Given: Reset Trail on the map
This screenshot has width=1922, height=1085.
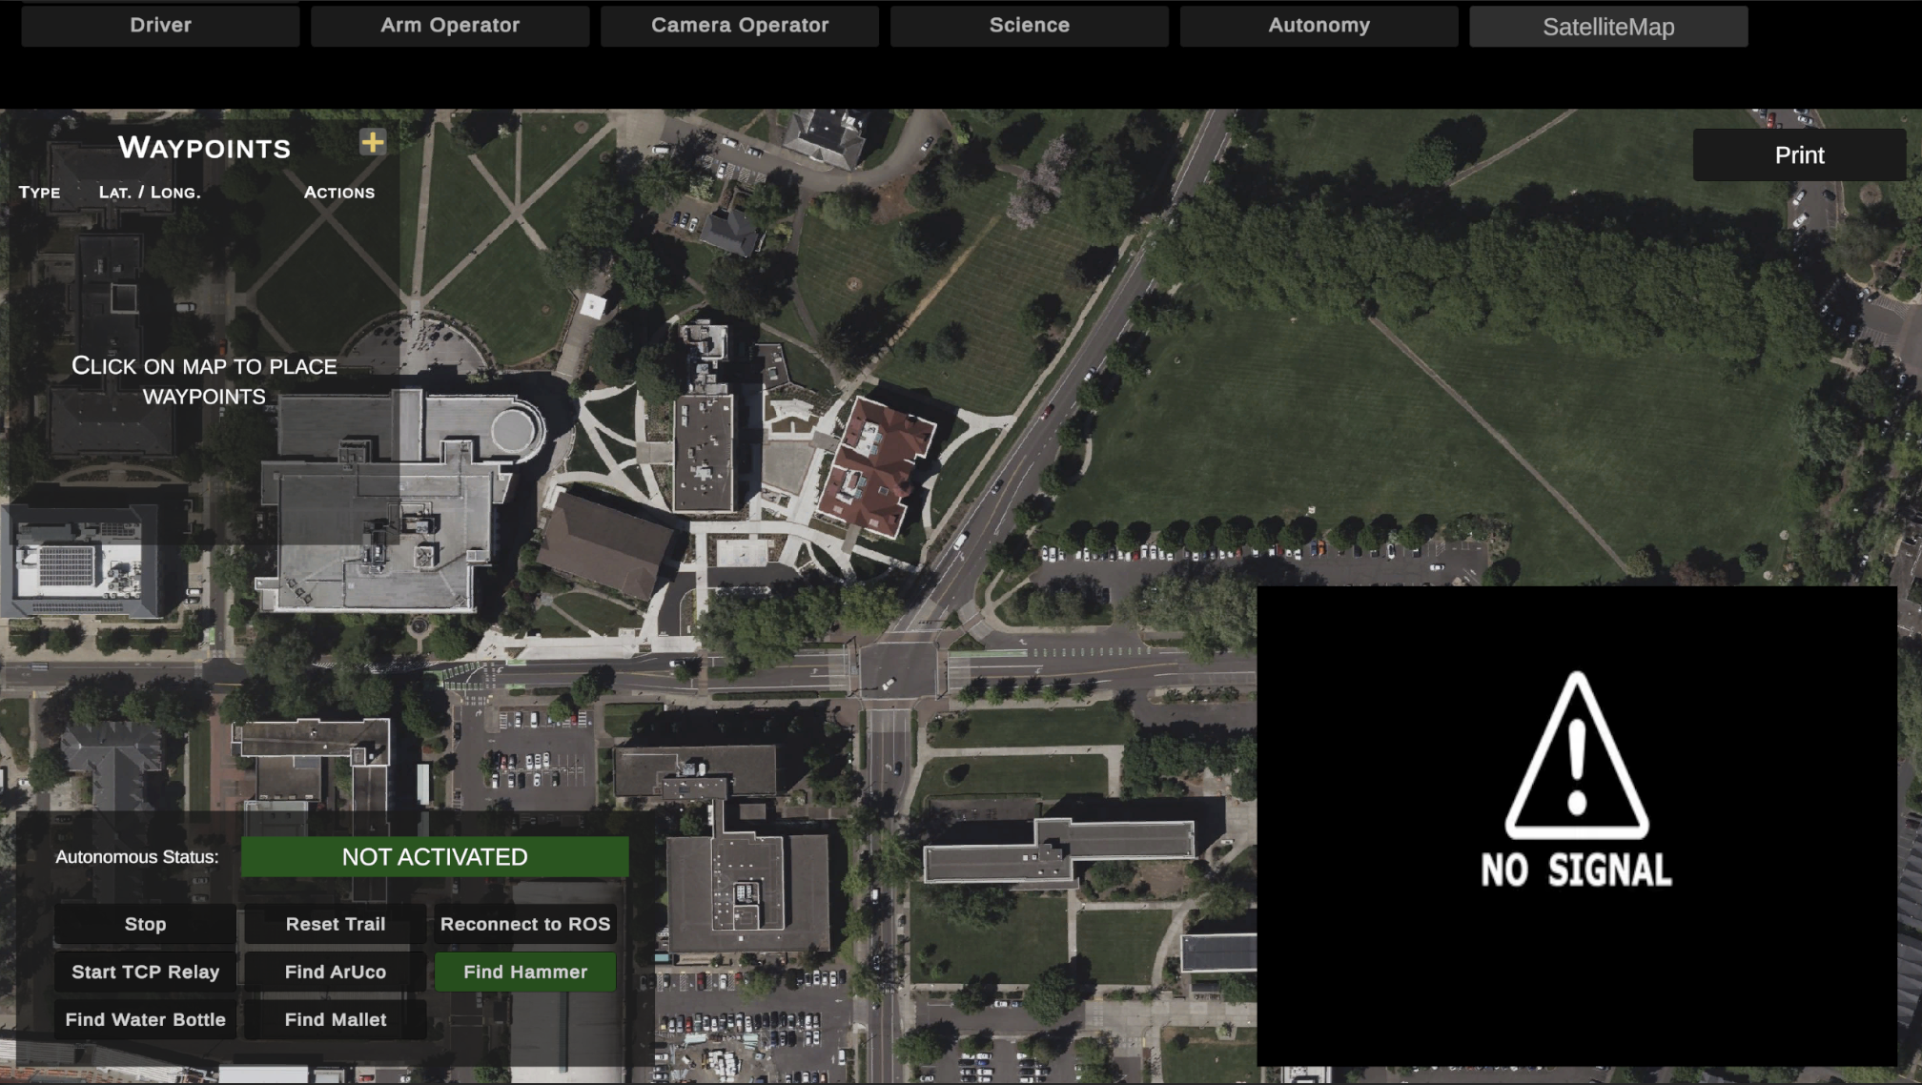Looking at the screenshot, I should [336, 924].
